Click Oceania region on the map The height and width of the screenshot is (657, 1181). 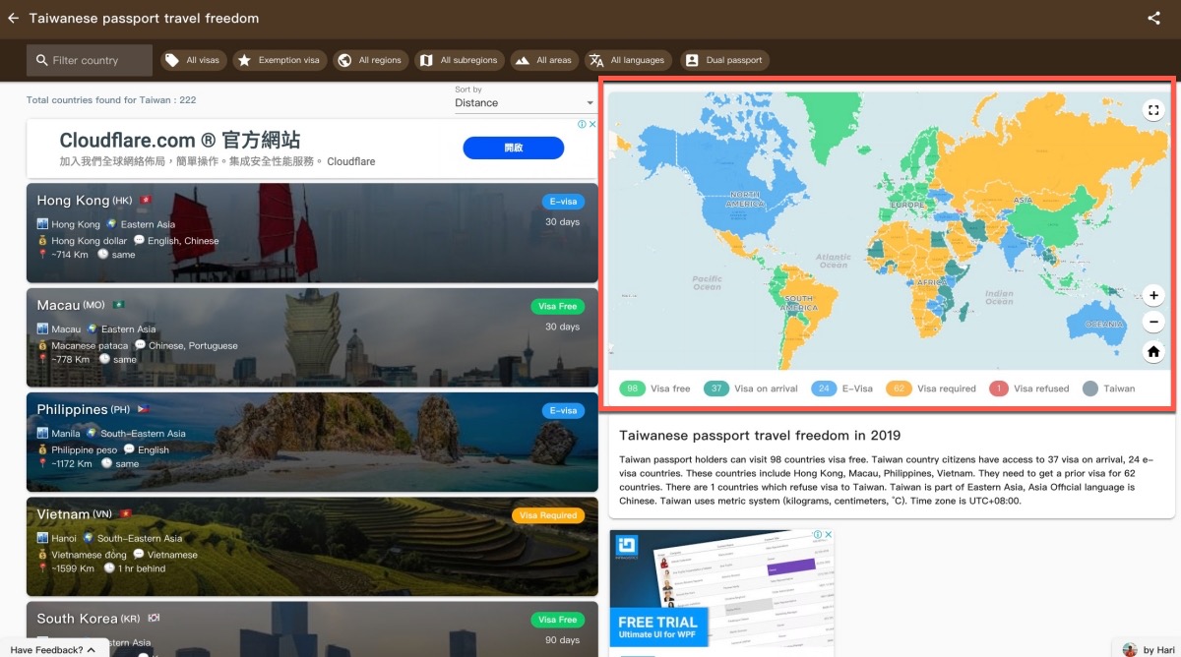point(1103,325)
